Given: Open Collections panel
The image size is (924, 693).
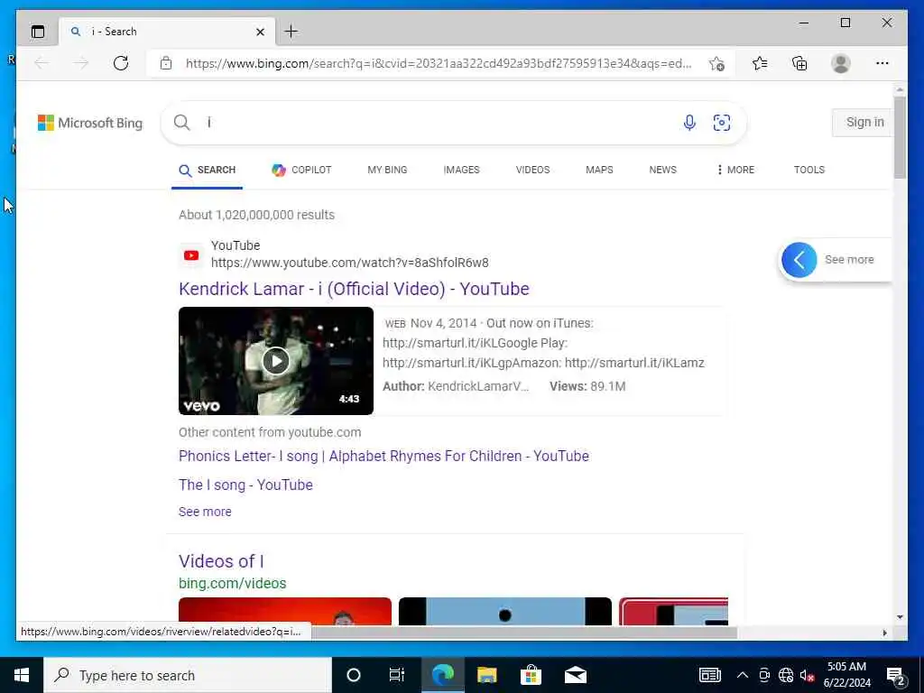Looking at the screenshot, I should click(x=799, y=63).
